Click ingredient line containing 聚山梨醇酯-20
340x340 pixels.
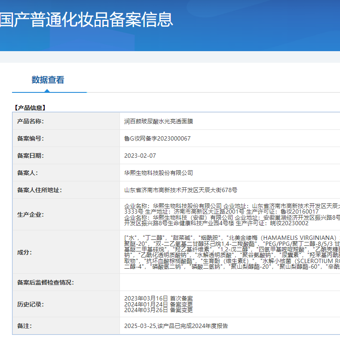pos(232,266)
